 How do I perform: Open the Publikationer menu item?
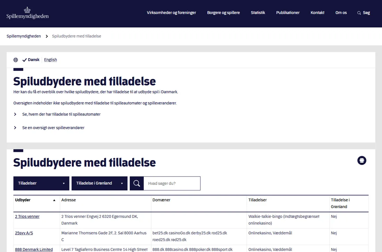click(288, 13)
